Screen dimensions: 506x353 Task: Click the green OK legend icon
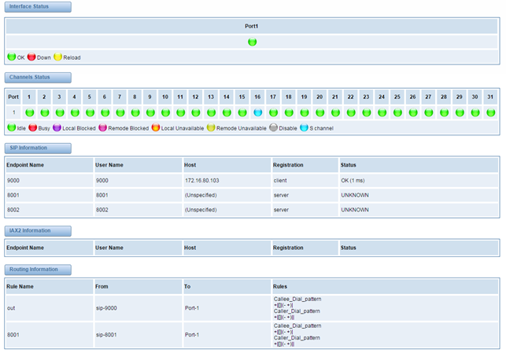click(12, 57)
